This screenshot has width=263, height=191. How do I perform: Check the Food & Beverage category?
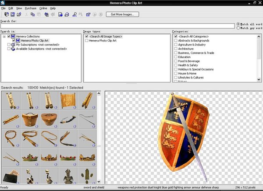point(176,61)
